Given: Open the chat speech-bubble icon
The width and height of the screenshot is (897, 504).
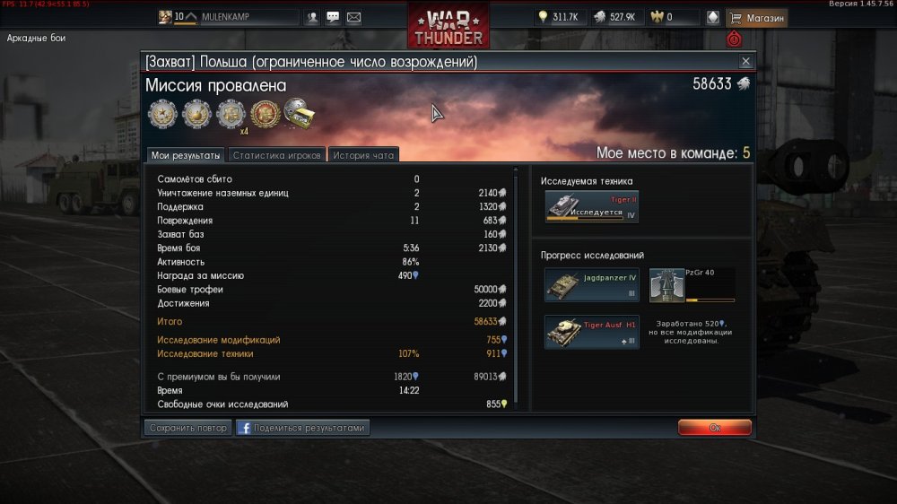Looking at the screenshot, I should 333,17.
